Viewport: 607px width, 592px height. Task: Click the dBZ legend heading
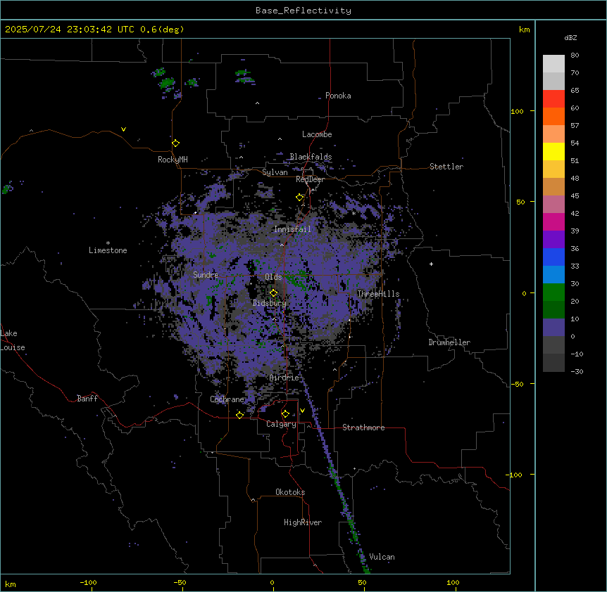[x=570, y=37]
